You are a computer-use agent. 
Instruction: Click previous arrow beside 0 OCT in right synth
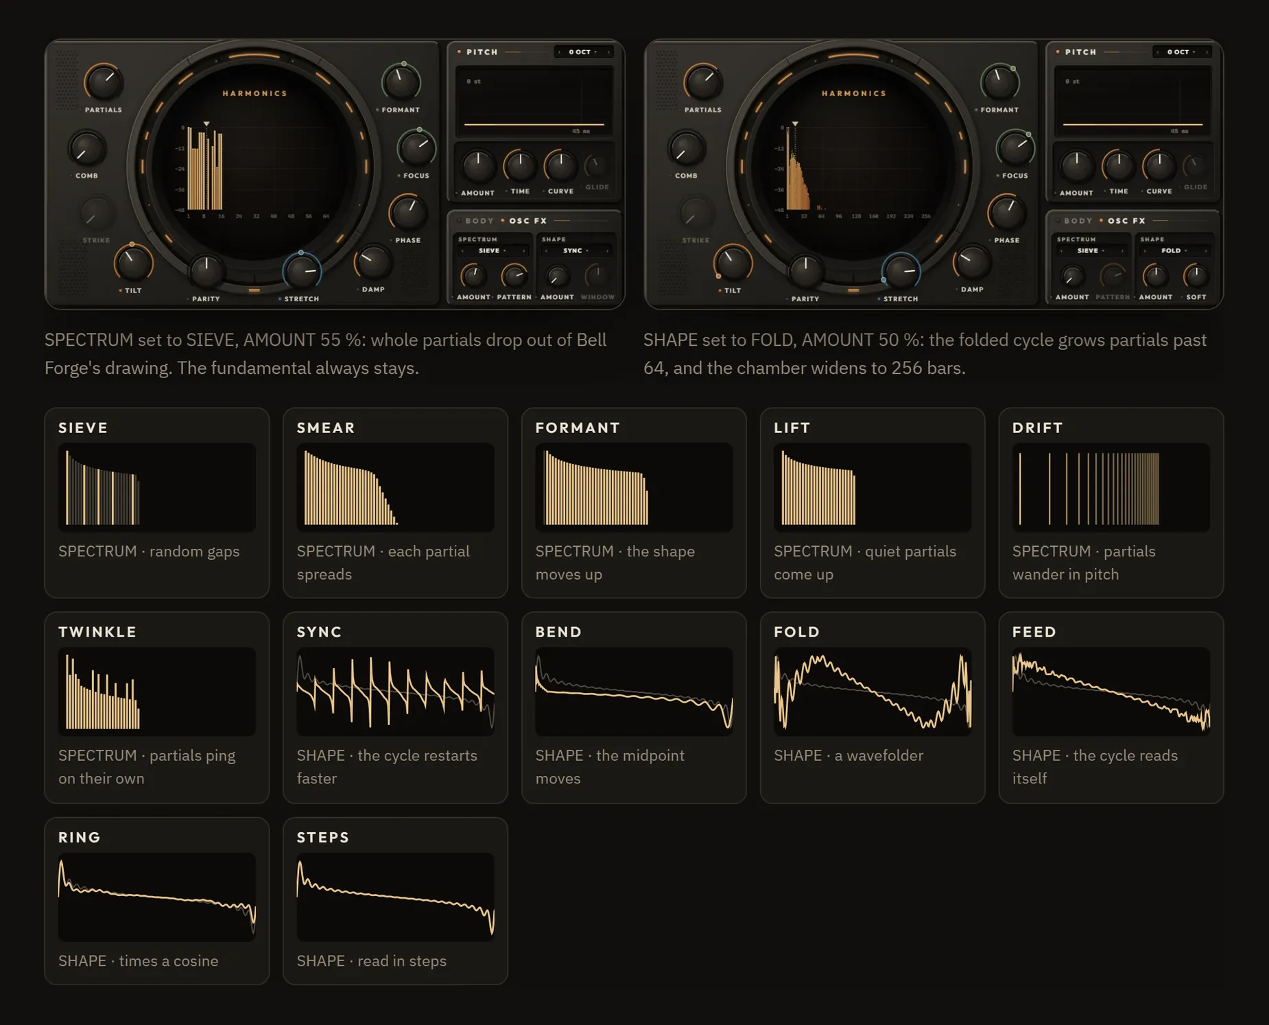click(1158, 52)
